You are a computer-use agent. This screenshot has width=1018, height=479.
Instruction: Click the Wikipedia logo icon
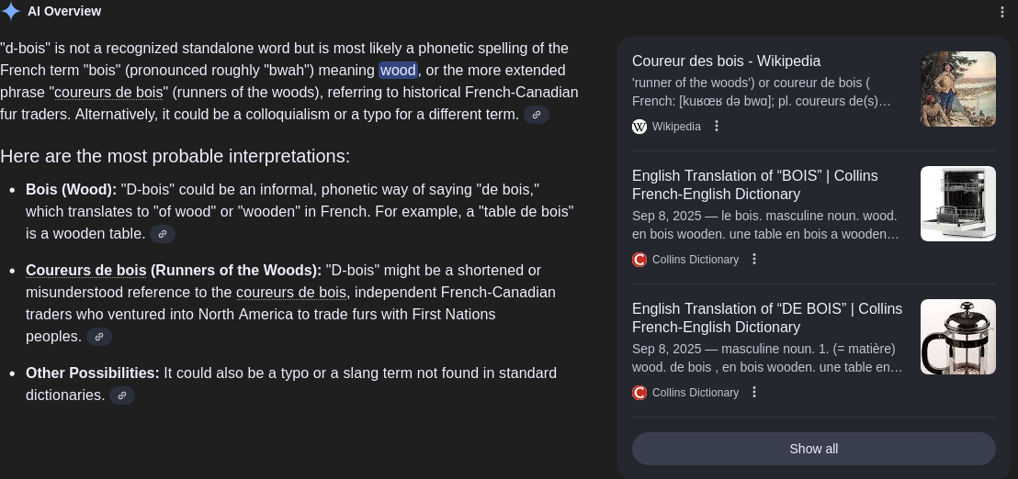pyautogui.click(x=639, y=127)
